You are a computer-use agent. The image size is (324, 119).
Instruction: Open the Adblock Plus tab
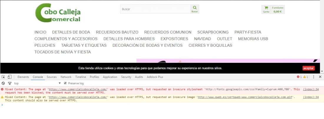[x=155, y=77]
